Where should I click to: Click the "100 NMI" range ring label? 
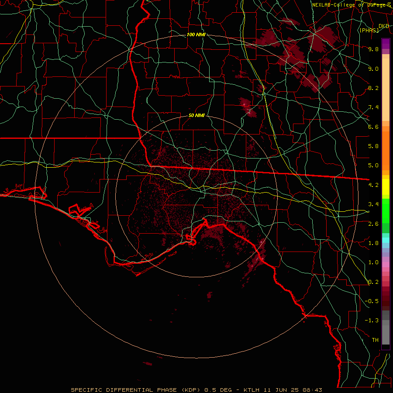[x=196, y=34]
